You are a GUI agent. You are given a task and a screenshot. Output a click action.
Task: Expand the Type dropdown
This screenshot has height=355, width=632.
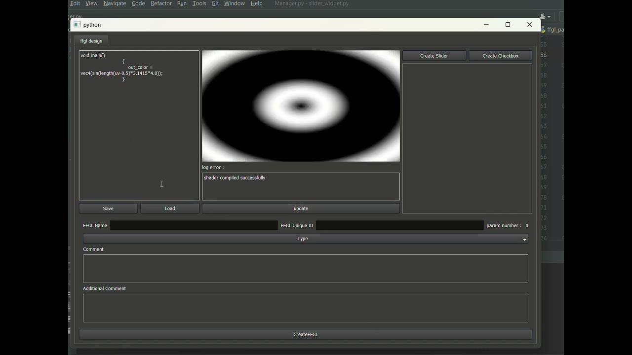tap(305, 239)
